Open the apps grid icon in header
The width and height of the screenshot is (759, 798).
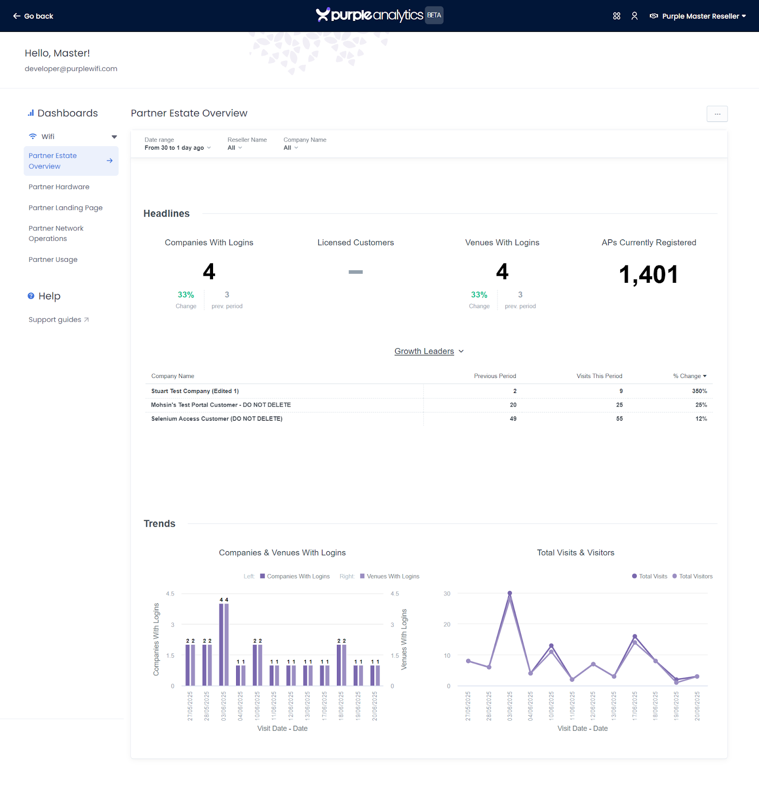(x=617, y=16)
